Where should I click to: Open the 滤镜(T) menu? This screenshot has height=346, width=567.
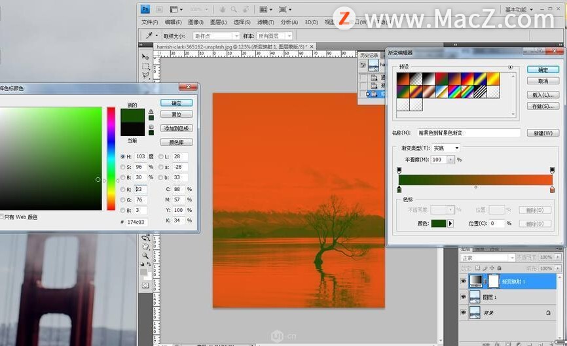coord(265,22)
